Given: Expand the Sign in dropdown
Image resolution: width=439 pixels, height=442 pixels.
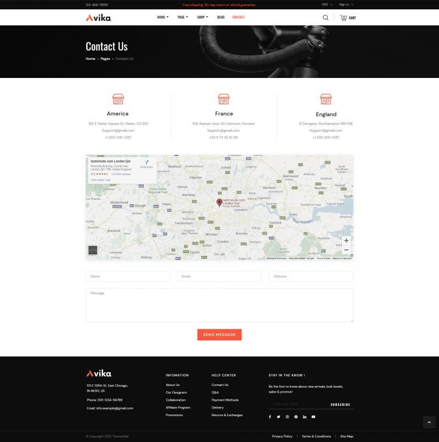Looking at the screenshot, I should coord(346,4).
